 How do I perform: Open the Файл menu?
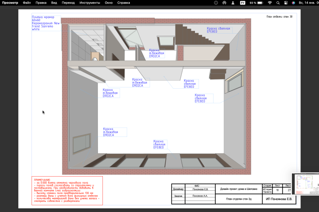(x=27, y=3)
